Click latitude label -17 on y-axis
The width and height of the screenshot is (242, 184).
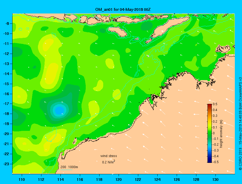[x=6, y=104]
